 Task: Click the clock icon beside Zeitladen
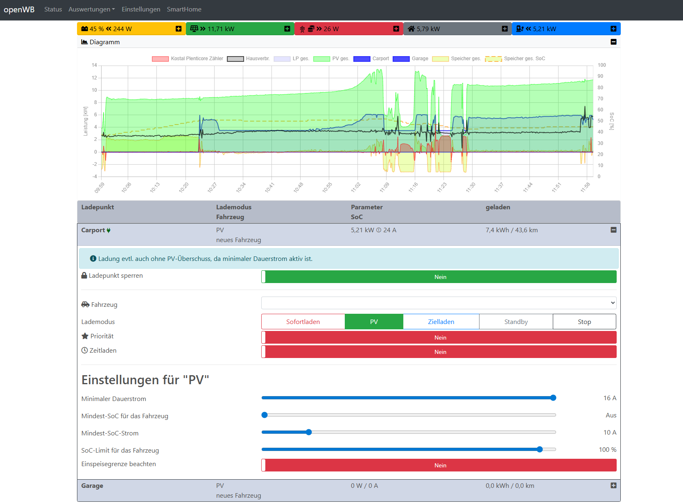tap(84, 350)
